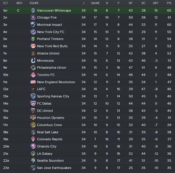The image size is (175, 173).
Task: Select the San Jose Earthquakes row name
Action: click(x=54, y=168)
